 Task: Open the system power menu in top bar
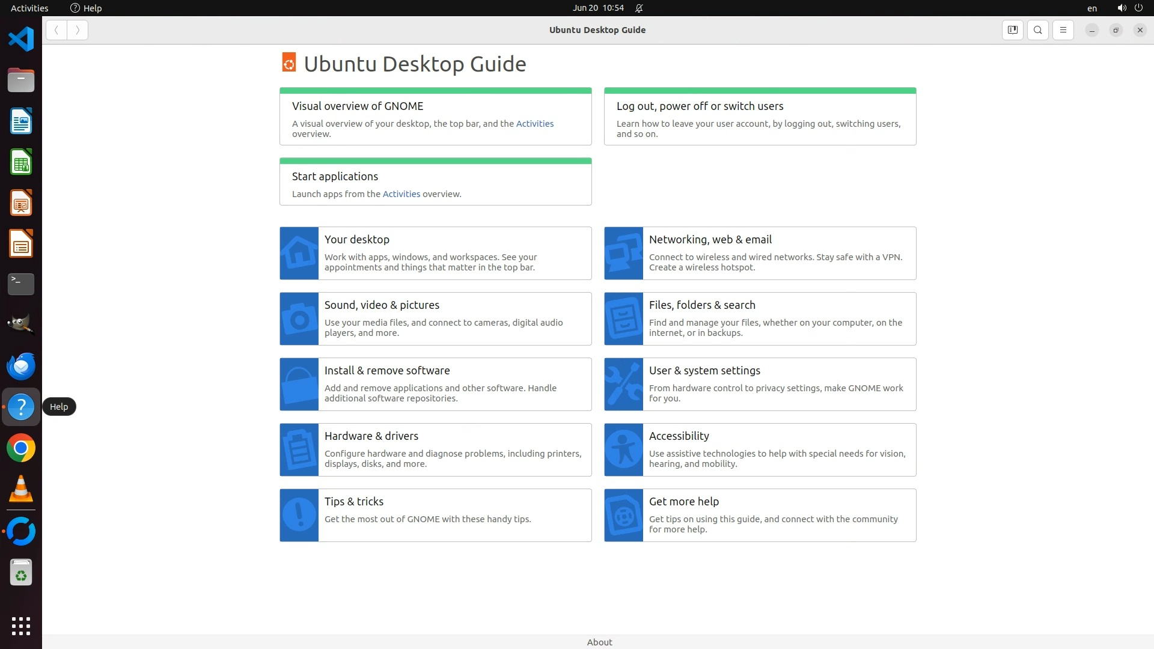(x=1138, y=8)
